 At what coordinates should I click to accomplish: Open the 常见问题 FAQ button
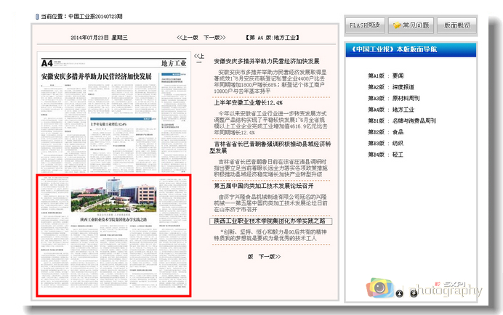411,25
